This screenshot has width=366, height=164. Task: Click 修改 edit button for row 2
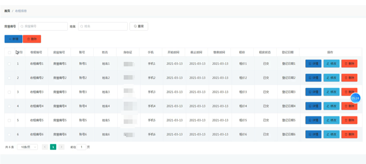331,78
